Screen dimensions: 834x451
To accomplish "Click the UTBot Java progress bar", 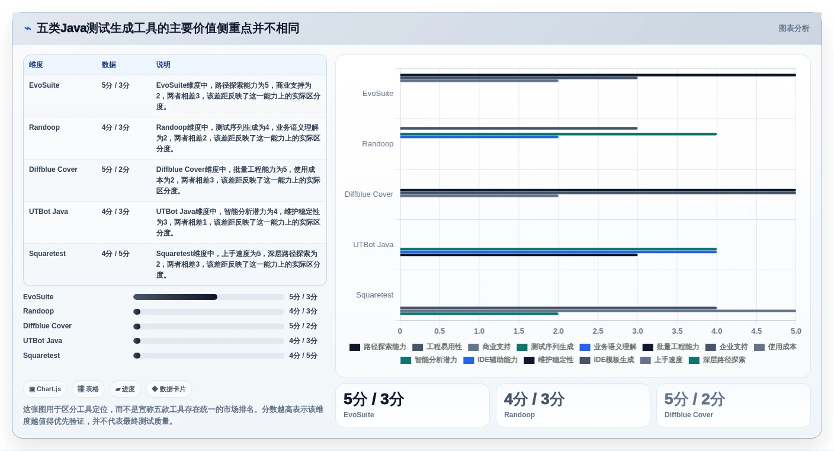I will tap(208, 341).
